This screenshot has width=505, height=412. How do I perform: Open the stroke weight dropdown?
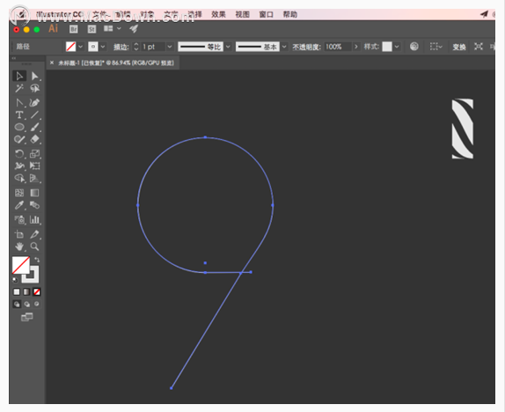[170, 47]
